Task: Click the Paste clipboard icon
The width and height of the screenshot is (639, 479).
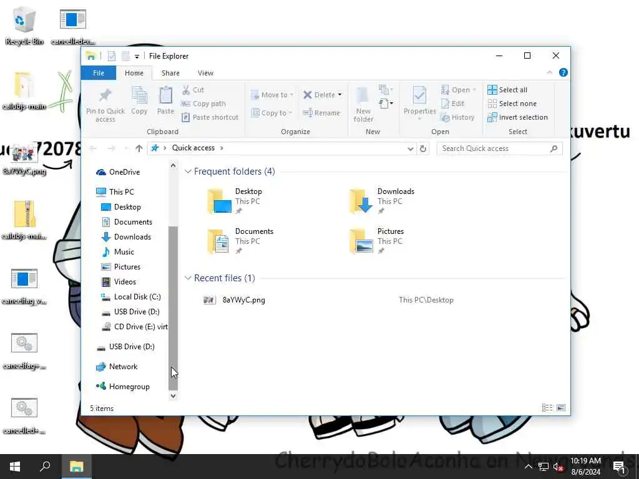Action: click(x=165, y=95)
